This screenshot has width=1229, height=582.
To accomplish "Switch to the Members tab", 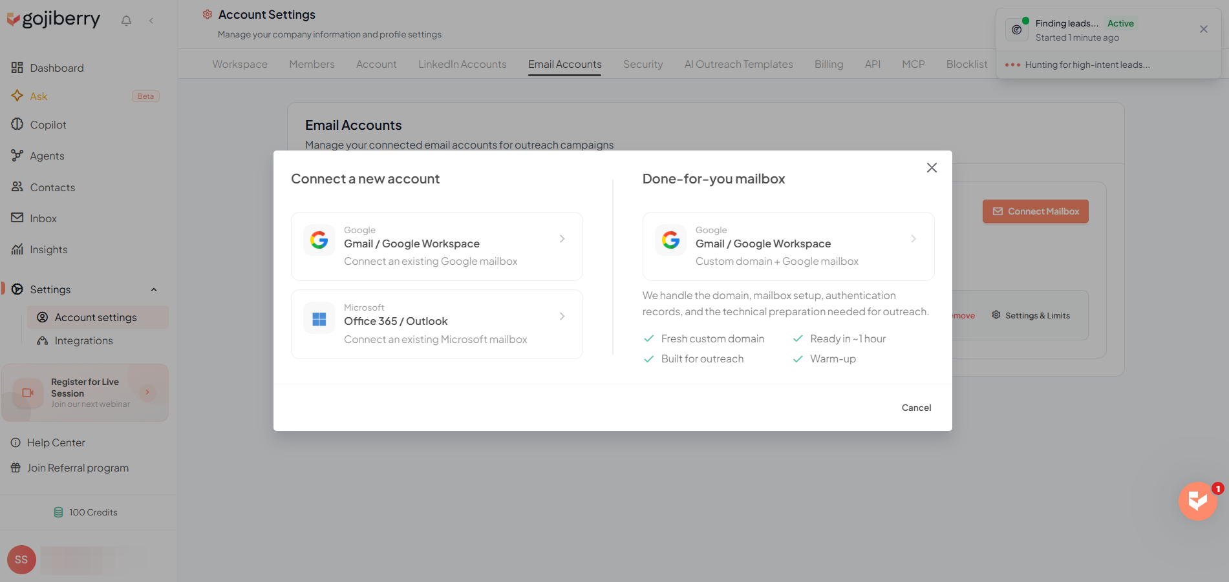I will tap(312, 64).
